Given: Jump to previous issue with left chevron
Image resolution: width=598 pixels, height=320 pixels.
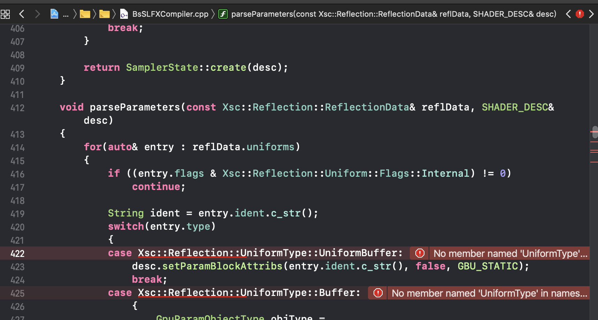Looking at the screenshot, I should pyautogui.click(x=568, y=14).
